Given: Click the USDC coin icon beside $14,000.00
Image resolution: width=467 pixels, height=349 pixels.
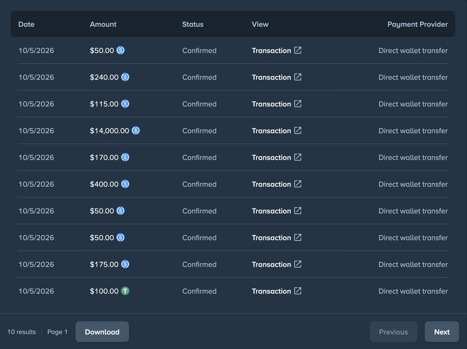Looking at the screenshot, I should (x=136, y=130).
